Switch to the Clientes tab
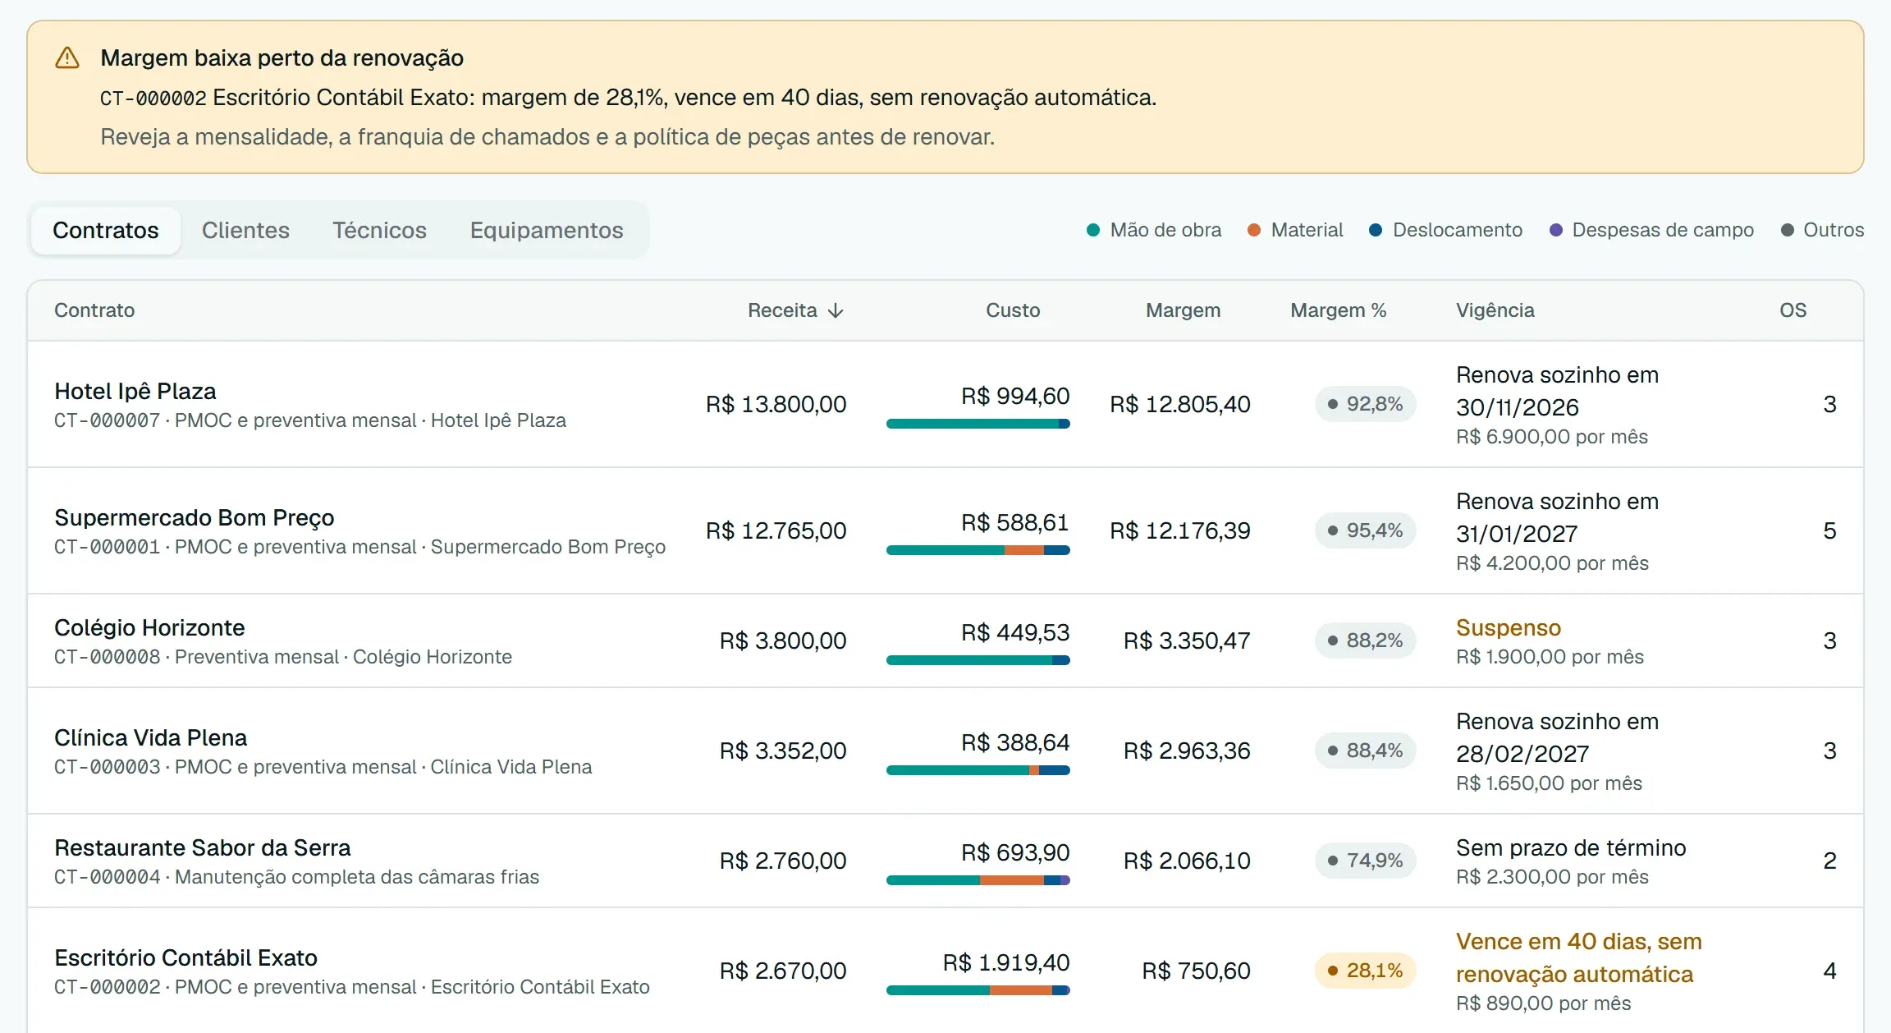The width and height of the screenshot is (1891, 1033). tap(245, 230)
